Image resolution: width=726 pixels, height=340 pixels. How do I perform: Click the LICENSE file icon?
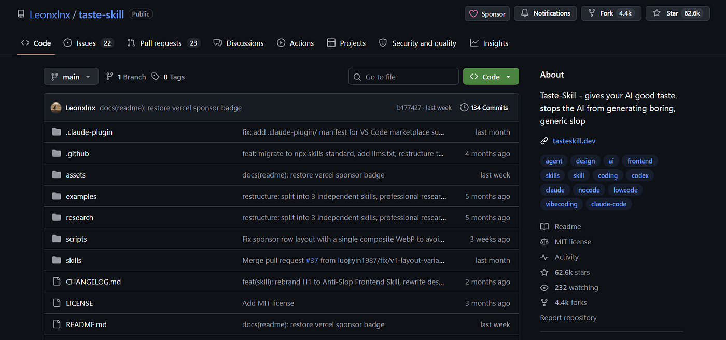click(57, 303)
